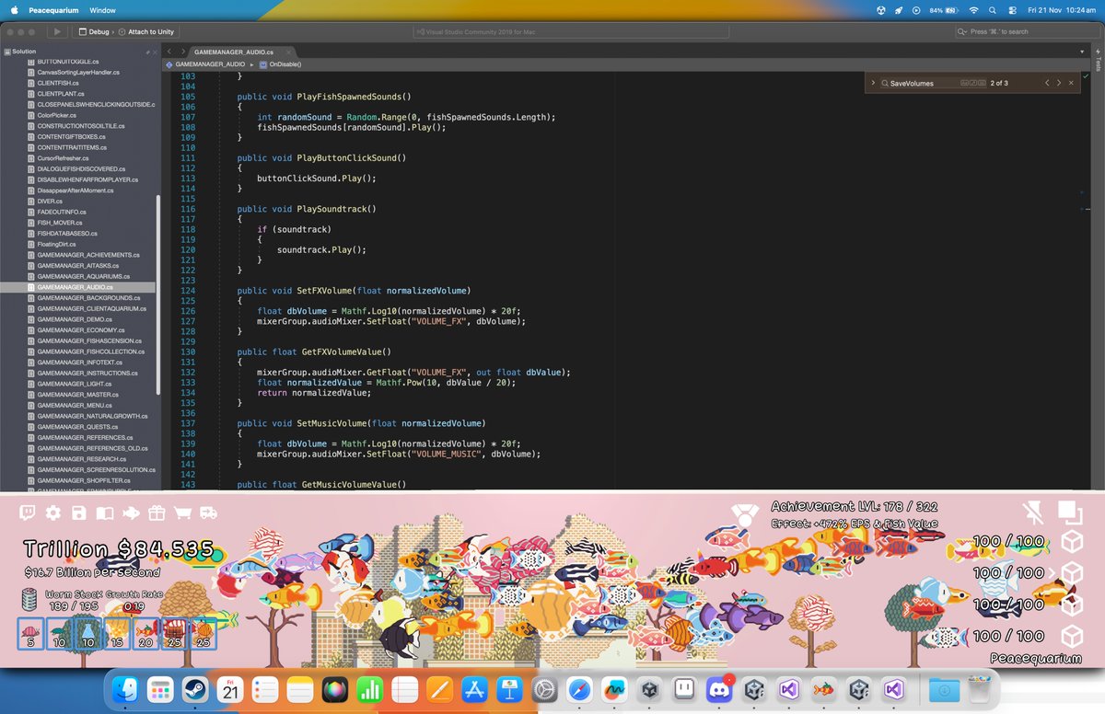Open the OnDisable() member breadcrumb dropdown
This screenshot has height=714, width=1105.
(x=281, y=65)
